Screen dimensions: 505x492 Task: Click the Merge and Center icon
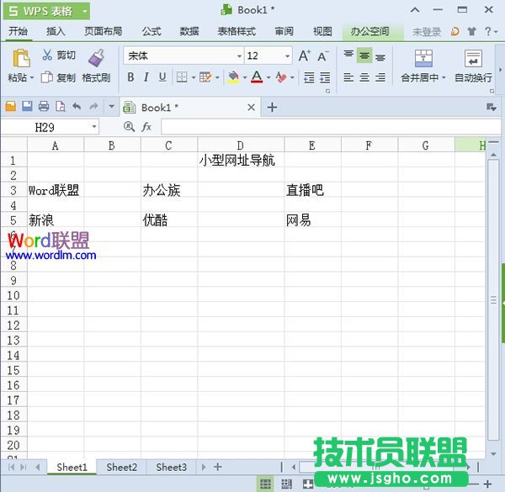pos(423,58)
